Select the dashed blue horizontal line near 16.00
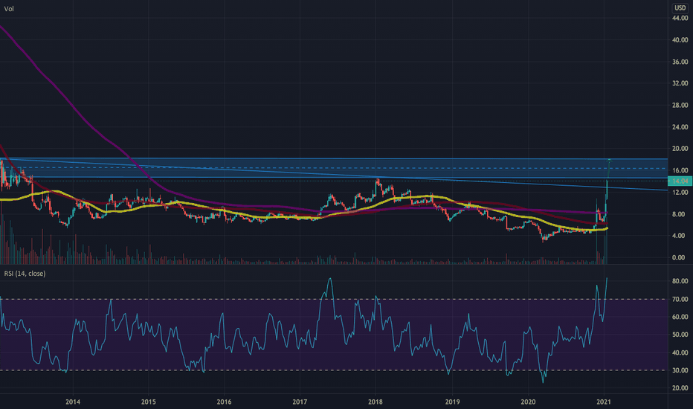 coord(334,169)
